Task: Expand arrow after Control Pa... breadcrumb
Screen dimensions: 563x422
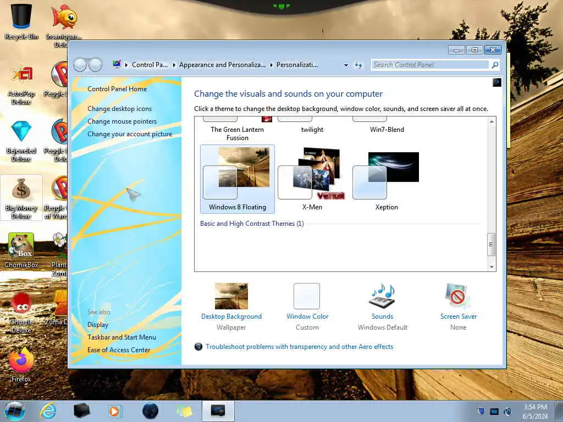Action: point(174,65)
